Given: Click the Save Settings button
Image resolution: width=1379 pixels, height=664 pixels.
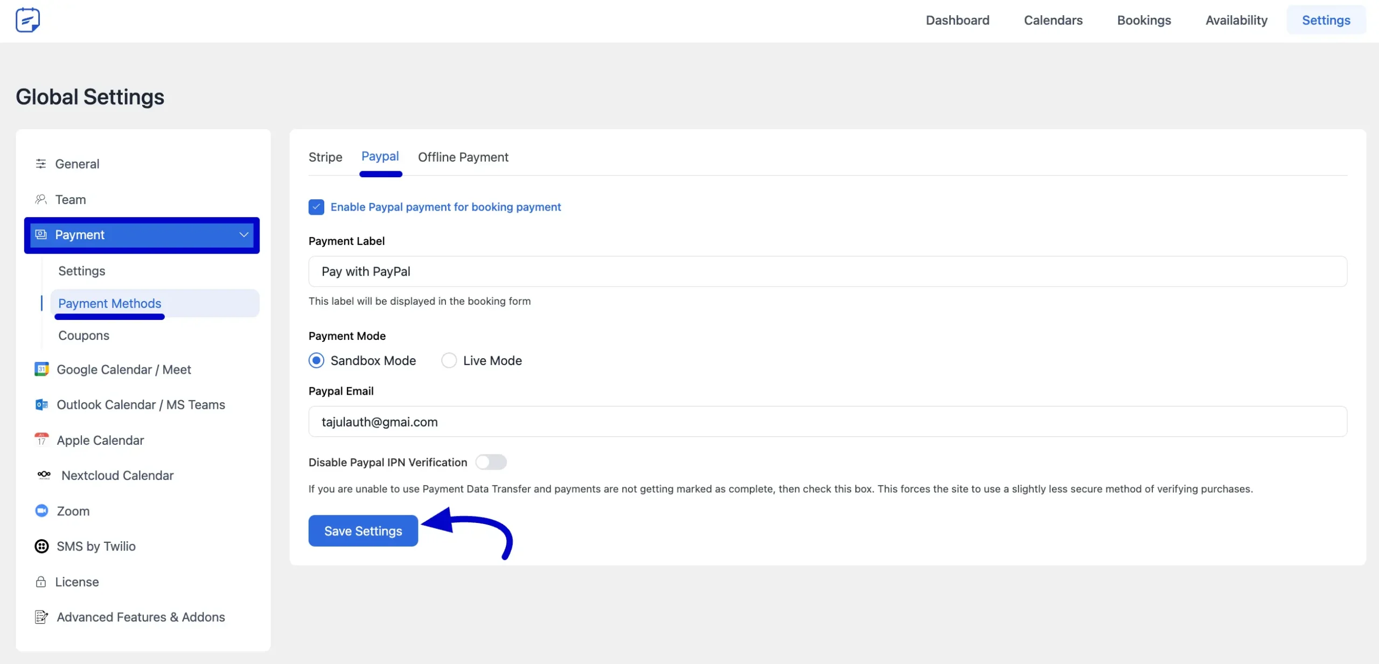Looking at the screenshot, I should (x=363, y=530).
